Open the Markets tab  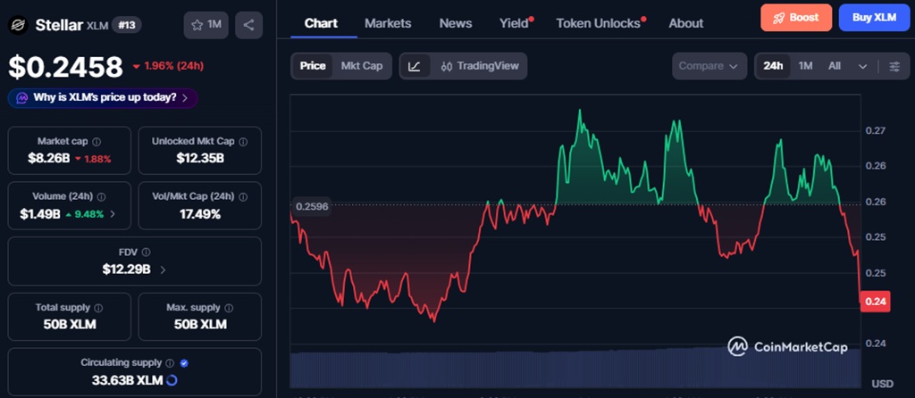click(x=388, y=23)
